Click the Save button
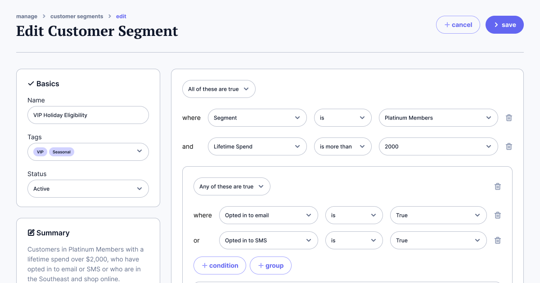540x283 pixels. 504,25
